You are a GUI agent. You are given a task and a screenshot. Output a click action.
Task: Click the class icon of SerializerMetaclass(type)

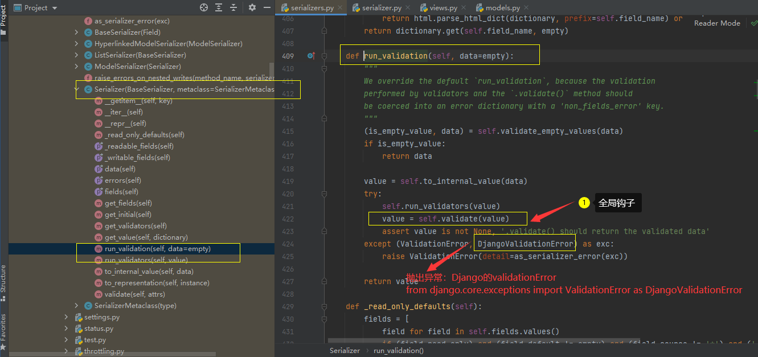(x=88, y=306)
